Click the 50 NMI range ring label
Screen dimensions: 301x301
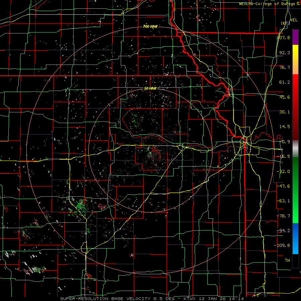point(150,89)
